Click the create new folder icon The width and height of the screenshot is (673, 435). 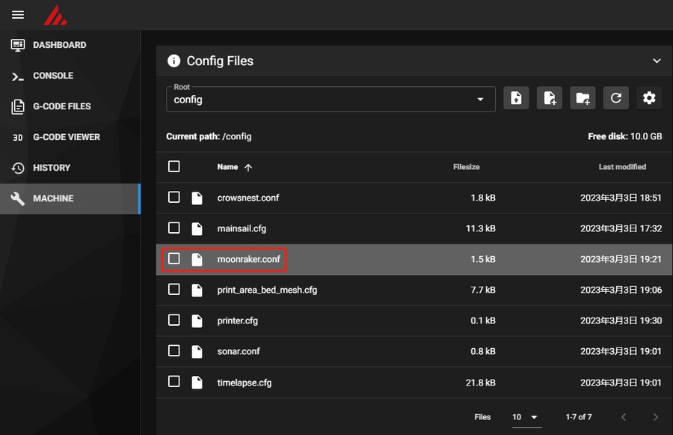[x=583, y=98]
